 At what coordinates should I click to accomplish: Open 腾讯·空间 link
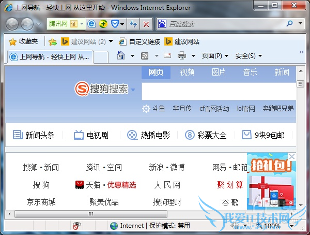[104, 167]
